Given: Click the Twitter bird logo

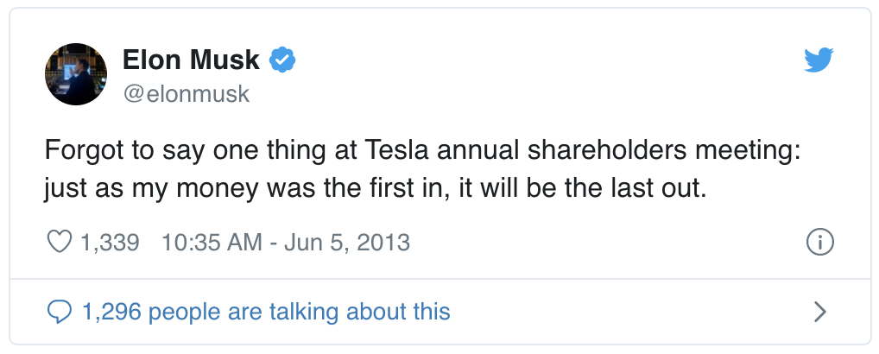Looking at the screenshot, I should point(818,60).
